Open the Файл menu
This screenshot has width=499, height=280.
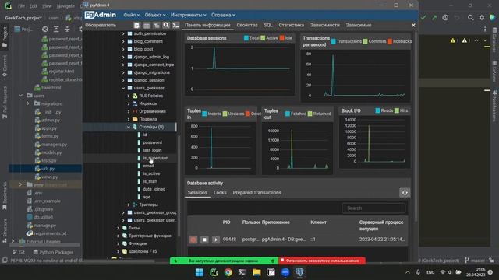132,15
